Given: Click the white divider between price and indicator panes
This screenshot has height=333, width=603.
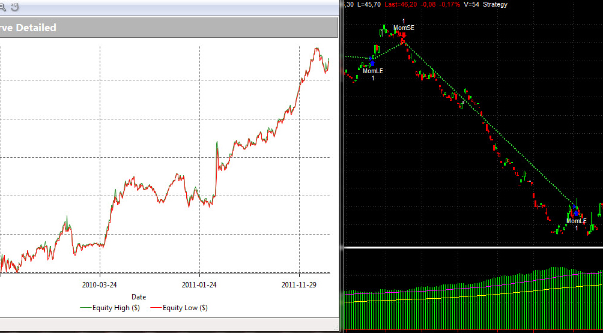Looking at the screenshot, I should [473, 248].
